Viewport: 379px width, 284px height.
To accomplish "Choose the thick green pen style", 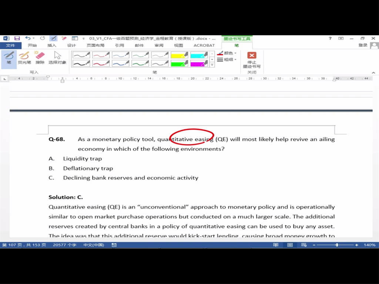I will click(x=140, y=63).
